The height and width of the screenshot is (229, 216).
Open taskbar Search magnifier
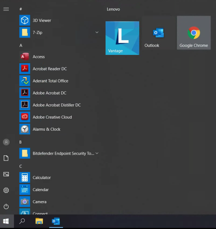[x=22, y=221]
